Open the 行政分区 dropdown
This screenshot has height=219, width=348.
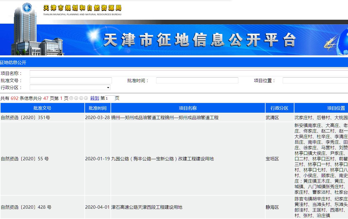click(70, 88)
